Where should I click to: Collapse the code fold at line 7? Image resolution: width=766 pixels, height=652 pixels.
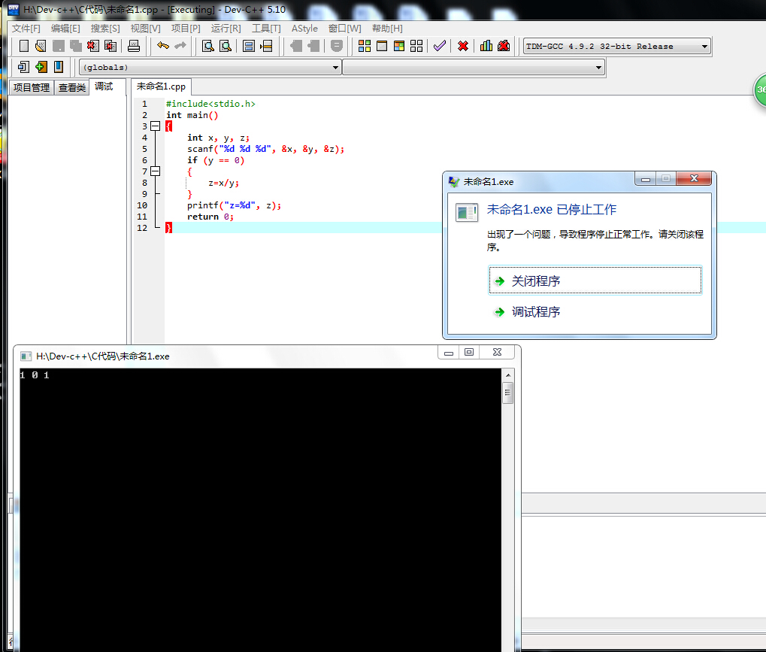156,171
